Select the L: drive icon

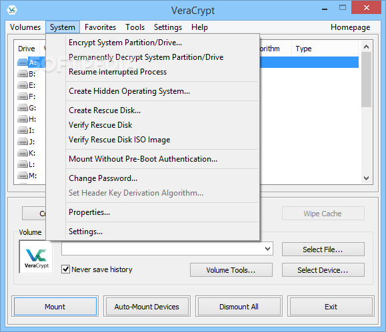pos(23,164)
